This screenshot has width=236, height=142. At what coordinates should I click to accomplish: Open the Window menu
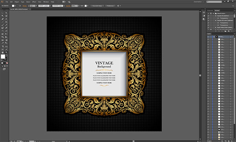point(46,2)
